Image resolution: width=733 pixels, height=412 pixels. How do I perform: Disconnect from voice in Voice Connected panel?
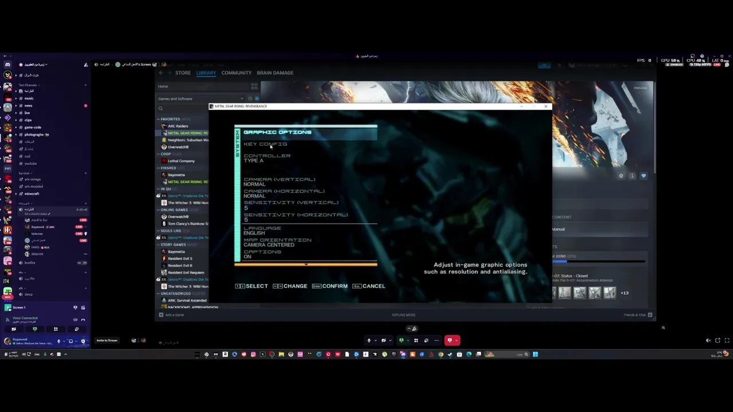83,320
